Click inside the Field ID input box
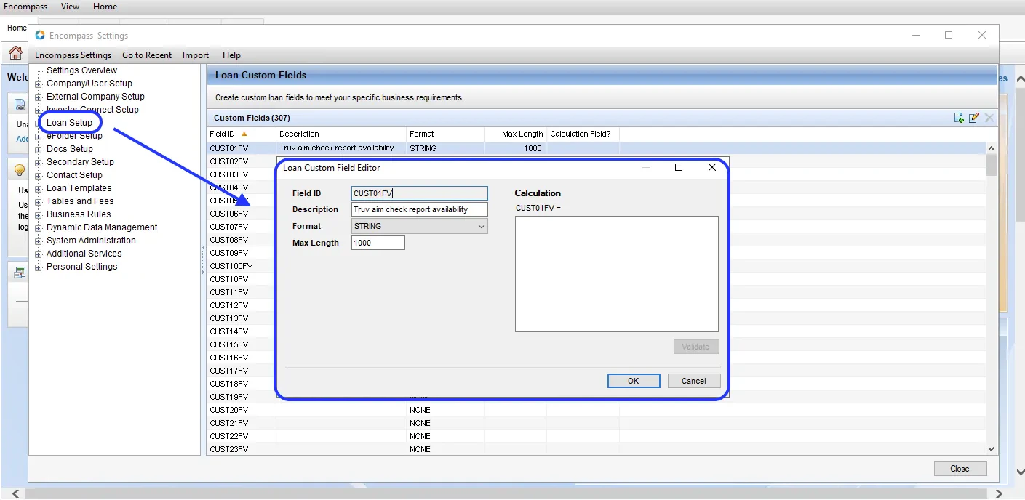 point(419,193)
